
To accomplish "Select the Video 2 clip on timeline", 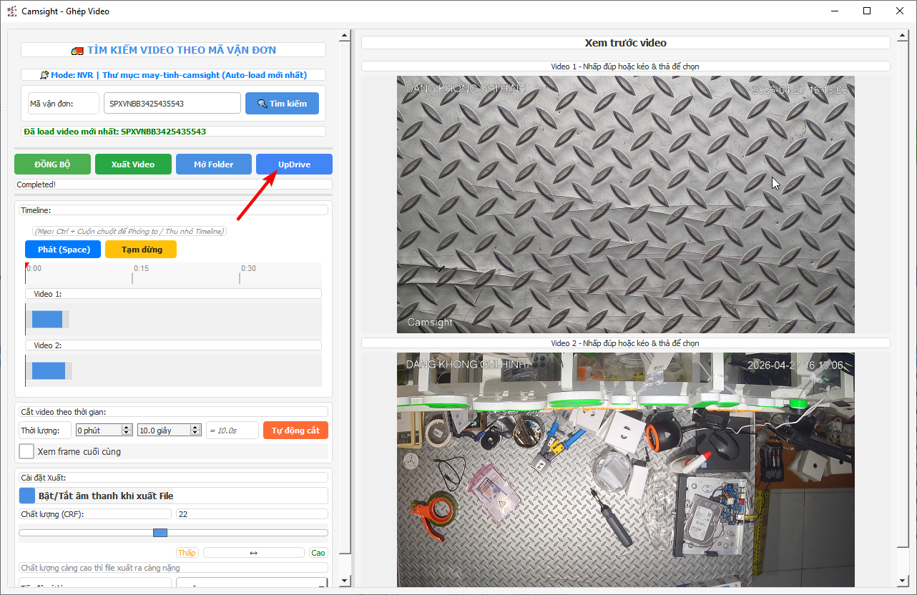I will [x=49, y=370].
